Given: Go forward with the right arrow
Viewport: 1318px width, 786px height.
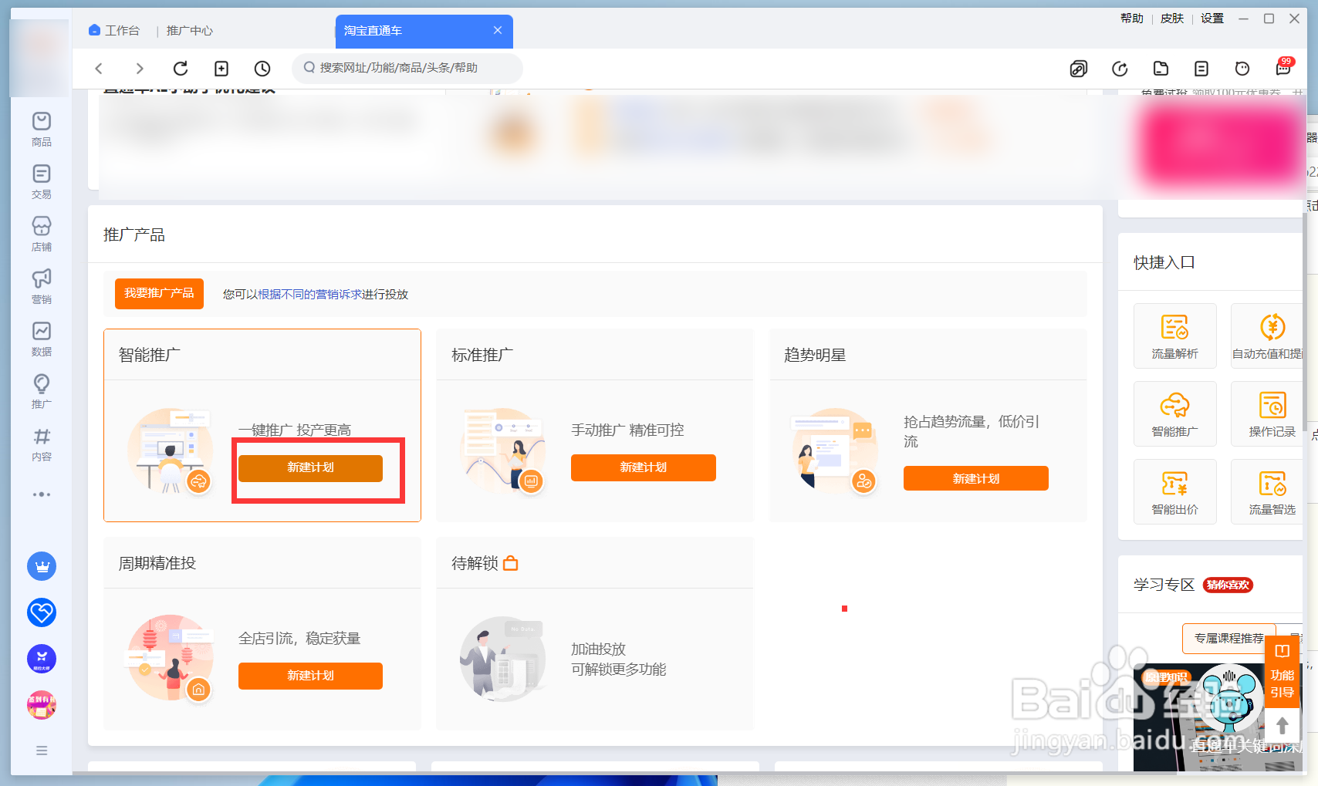Looking at the screenshot, I should pos(140,69).
